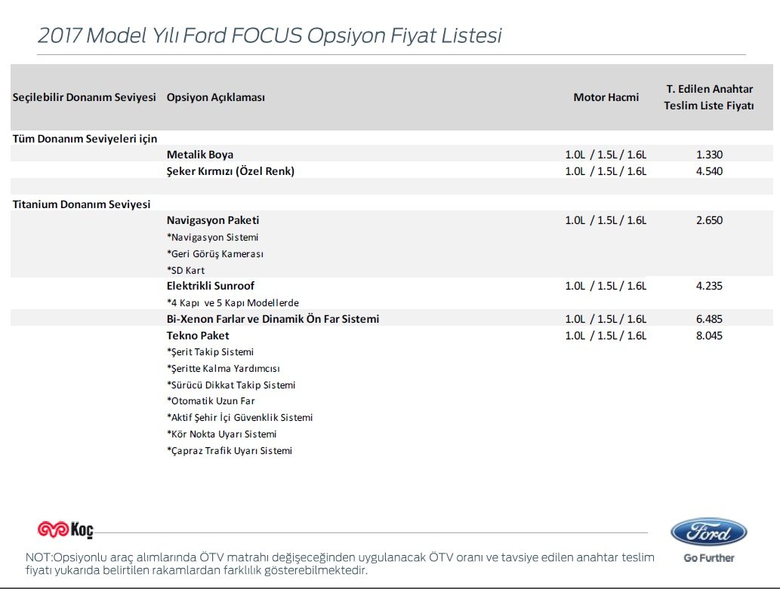Click the Ford oval logo
The image size is (780, 589).
click(708, 532)
